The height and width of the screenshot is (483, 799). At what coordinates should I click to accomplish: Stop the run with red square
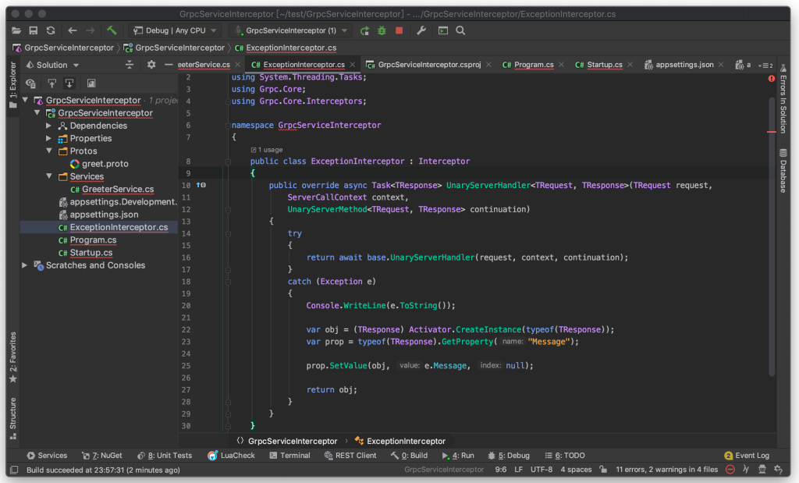[x=399, y=30]
